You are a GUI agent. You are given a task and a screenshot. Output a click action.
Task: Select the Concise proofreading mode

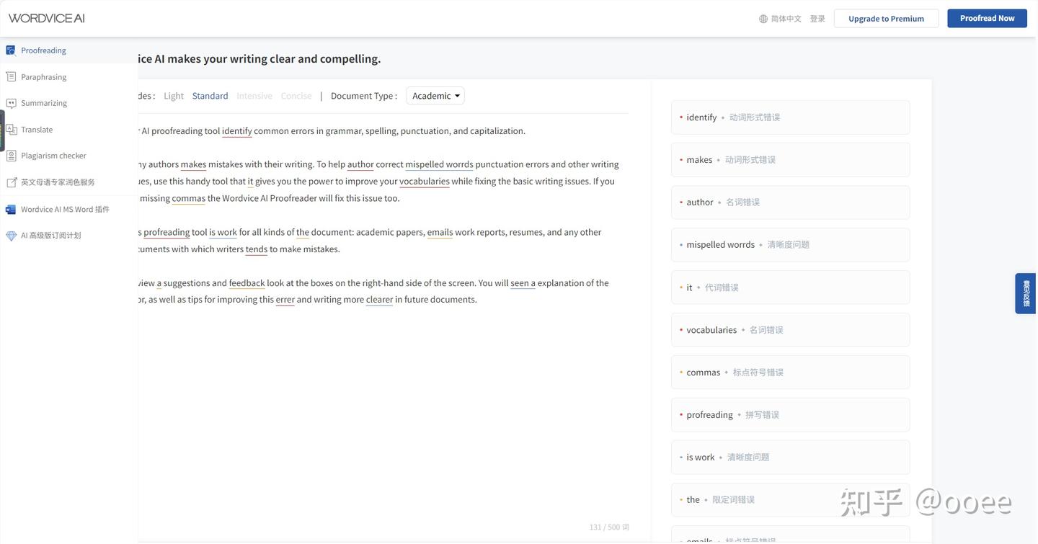point(296,96)
